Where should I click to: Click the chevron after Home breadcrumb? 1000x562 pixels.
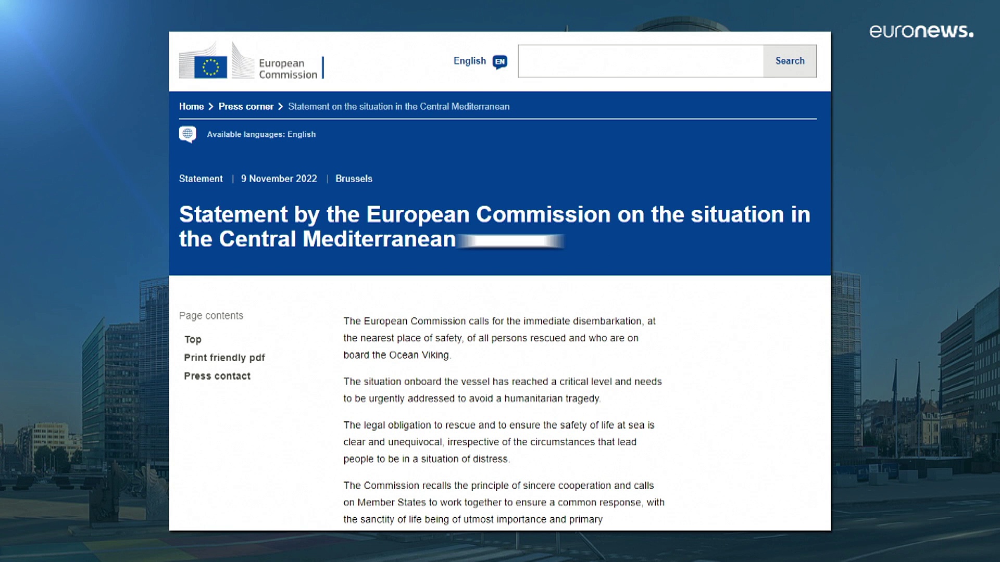point(211,107)
